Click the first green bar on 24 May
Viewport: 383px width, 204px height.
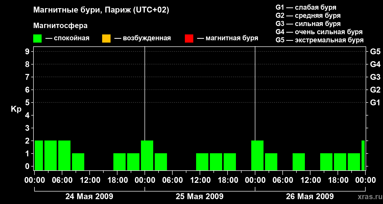tap(39, 155)
